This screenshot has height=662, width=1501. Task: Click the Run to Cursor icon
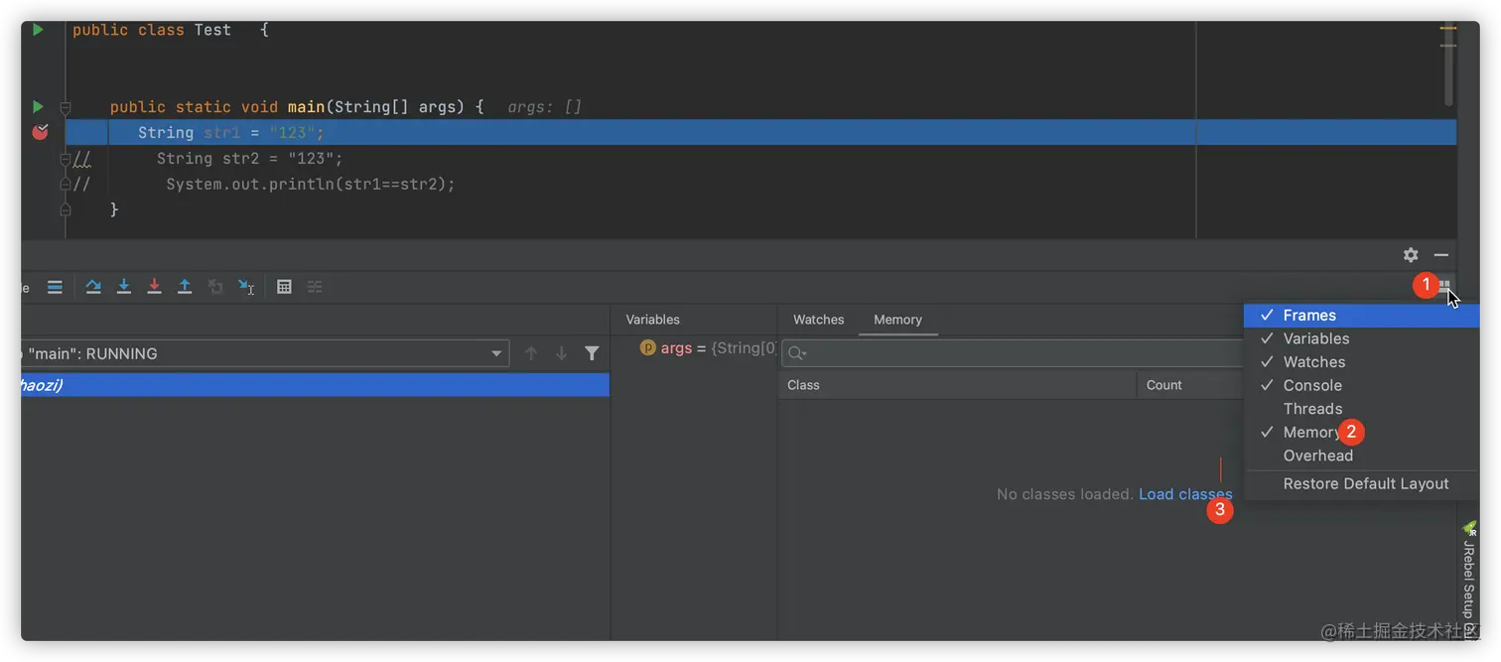coord(246,287)
